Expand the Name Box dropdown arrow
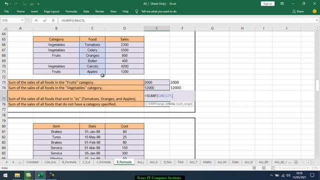 point(22,20)
